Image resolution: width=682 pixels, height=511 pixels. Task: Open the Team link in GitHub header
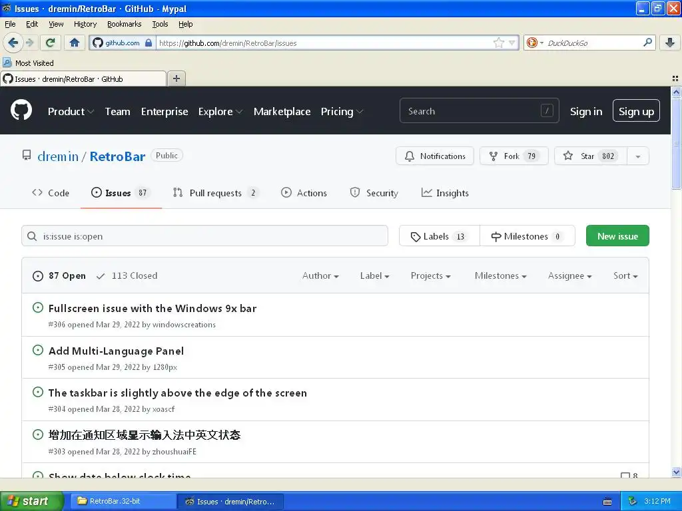pos(117,111)
